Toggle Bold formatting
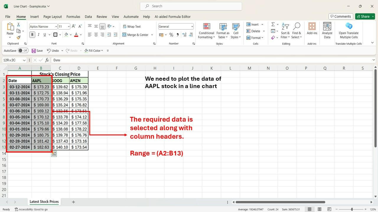The width and height of the screenshot is (378, 212). (32, 35)
